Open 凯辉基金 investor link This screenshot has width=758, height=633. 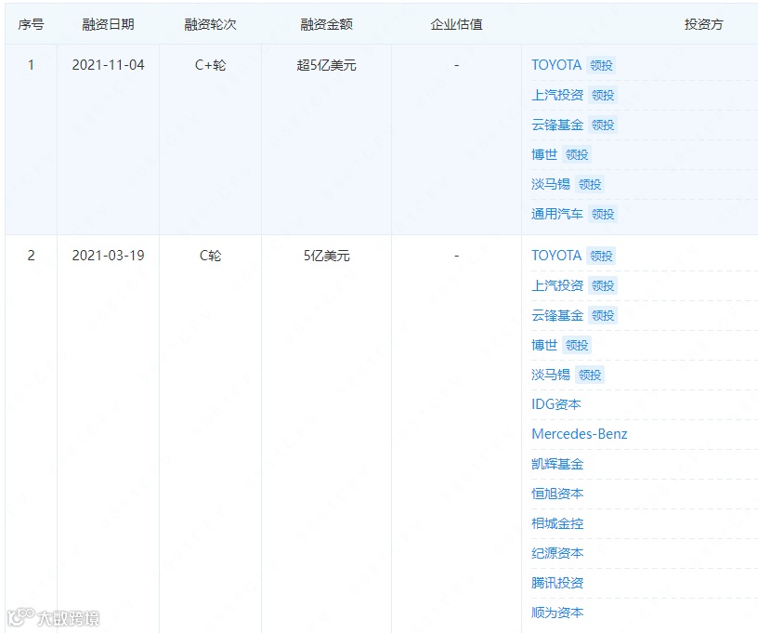(x=557, y=464)
